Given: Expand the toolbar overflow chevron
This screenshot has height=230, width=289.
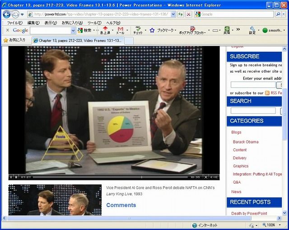Looking at the screenshot, I should [238, 29].
